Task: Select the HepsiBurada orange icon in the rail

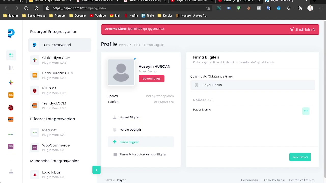Action: point(11,95)
